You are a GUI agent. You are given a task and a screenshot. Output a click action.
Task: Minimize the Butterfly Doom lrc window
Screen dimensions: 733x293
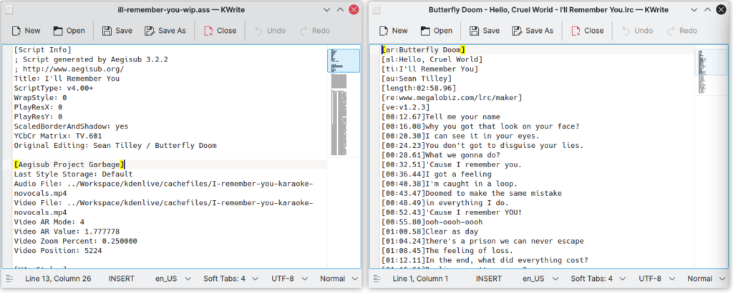point(694,9)
